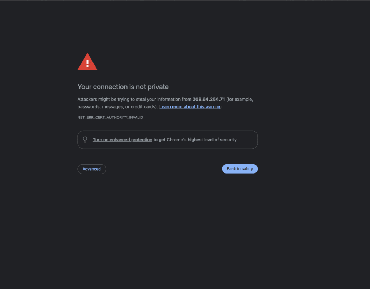The image size is (370, 289).
Task: Click the lightbulb tip icon
Action: 85,139
